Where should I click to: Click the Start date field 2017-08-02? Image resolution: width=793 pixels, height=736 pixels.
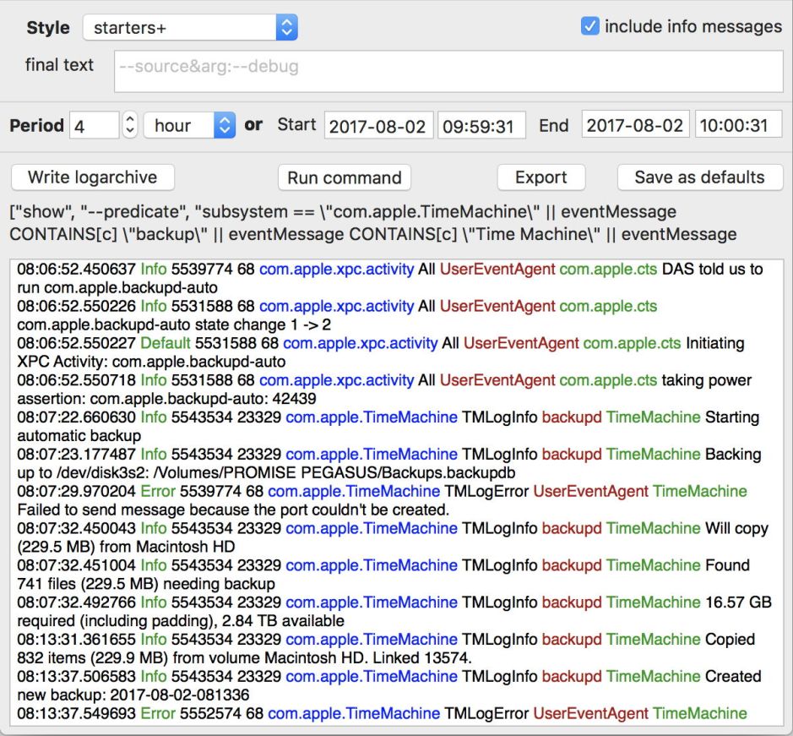tap(379, 126)
